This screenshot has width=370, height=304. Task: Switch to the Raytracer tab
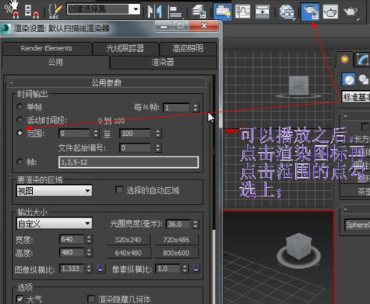tap(125, 48)
